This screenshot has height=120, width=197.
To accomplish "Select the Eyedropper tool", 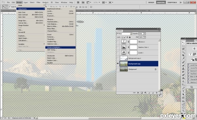I will [183, 59].
